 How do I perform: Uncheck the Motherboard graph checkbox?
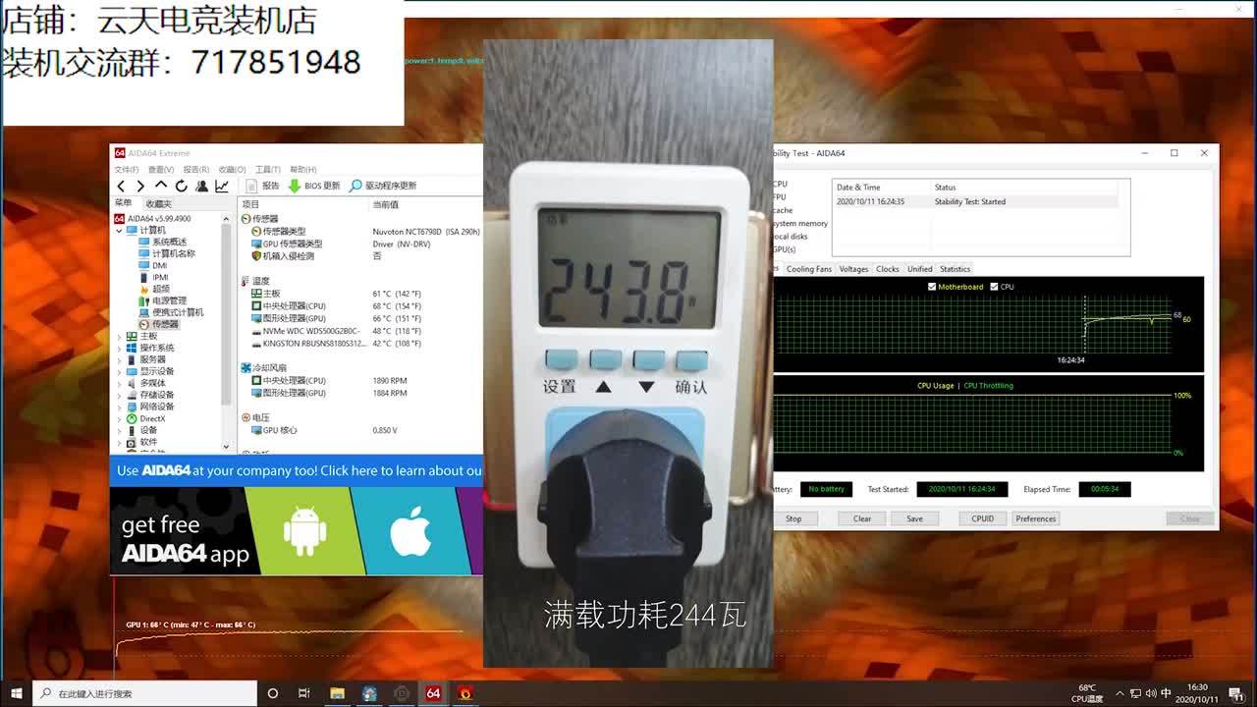pos(932,287)
